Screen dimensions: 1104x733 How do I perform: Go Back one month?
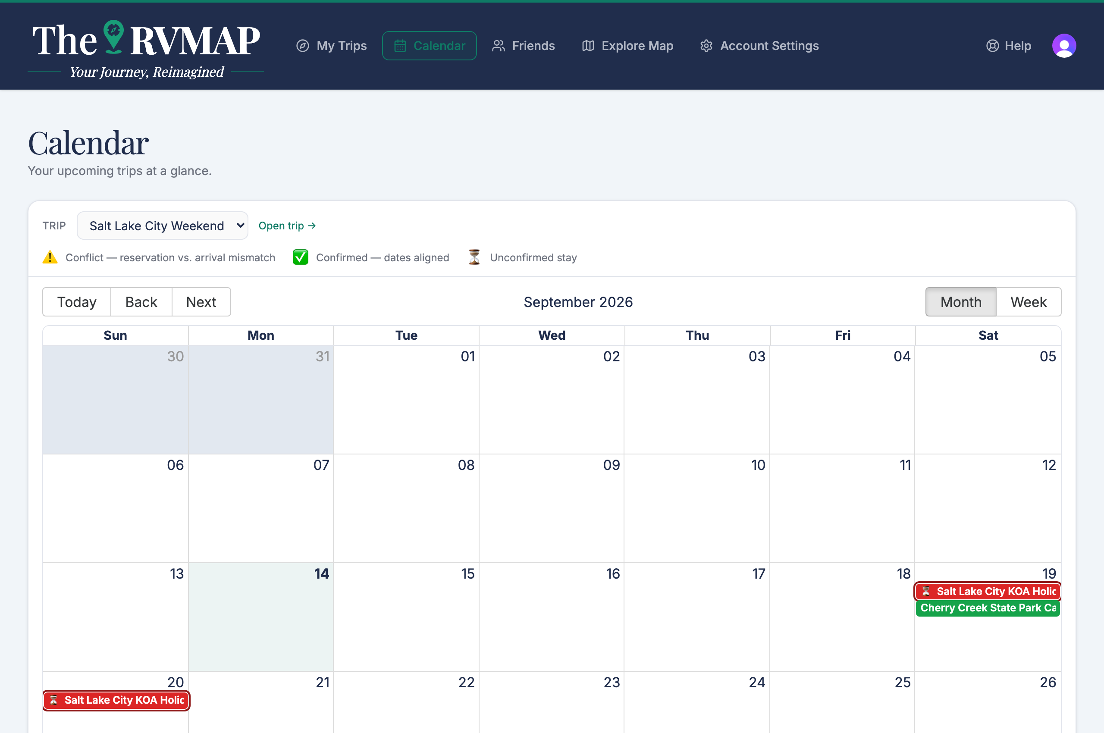(x=141, y=302)
